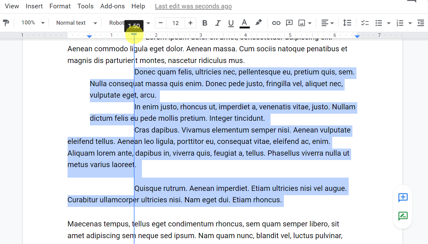Click 'Aenean commodo' in the first paragraph

pyautogui.click(x=98, y=49)
